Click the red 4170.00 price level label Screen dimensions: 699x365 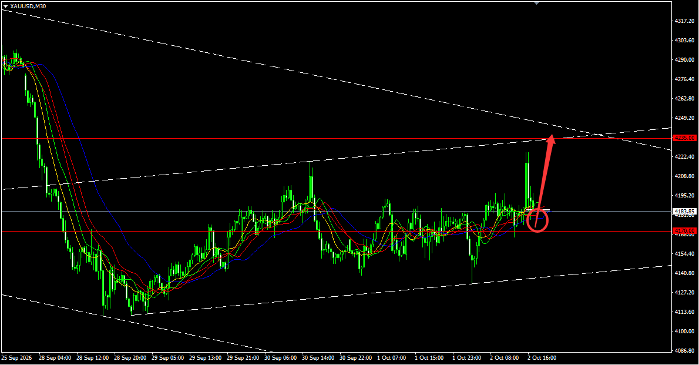685,230
